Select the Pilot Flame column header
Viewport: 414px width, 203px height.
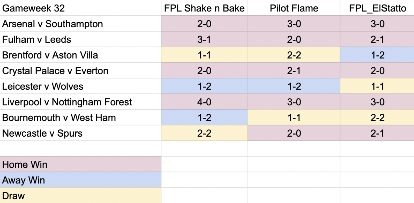click(x=294, y=8)
